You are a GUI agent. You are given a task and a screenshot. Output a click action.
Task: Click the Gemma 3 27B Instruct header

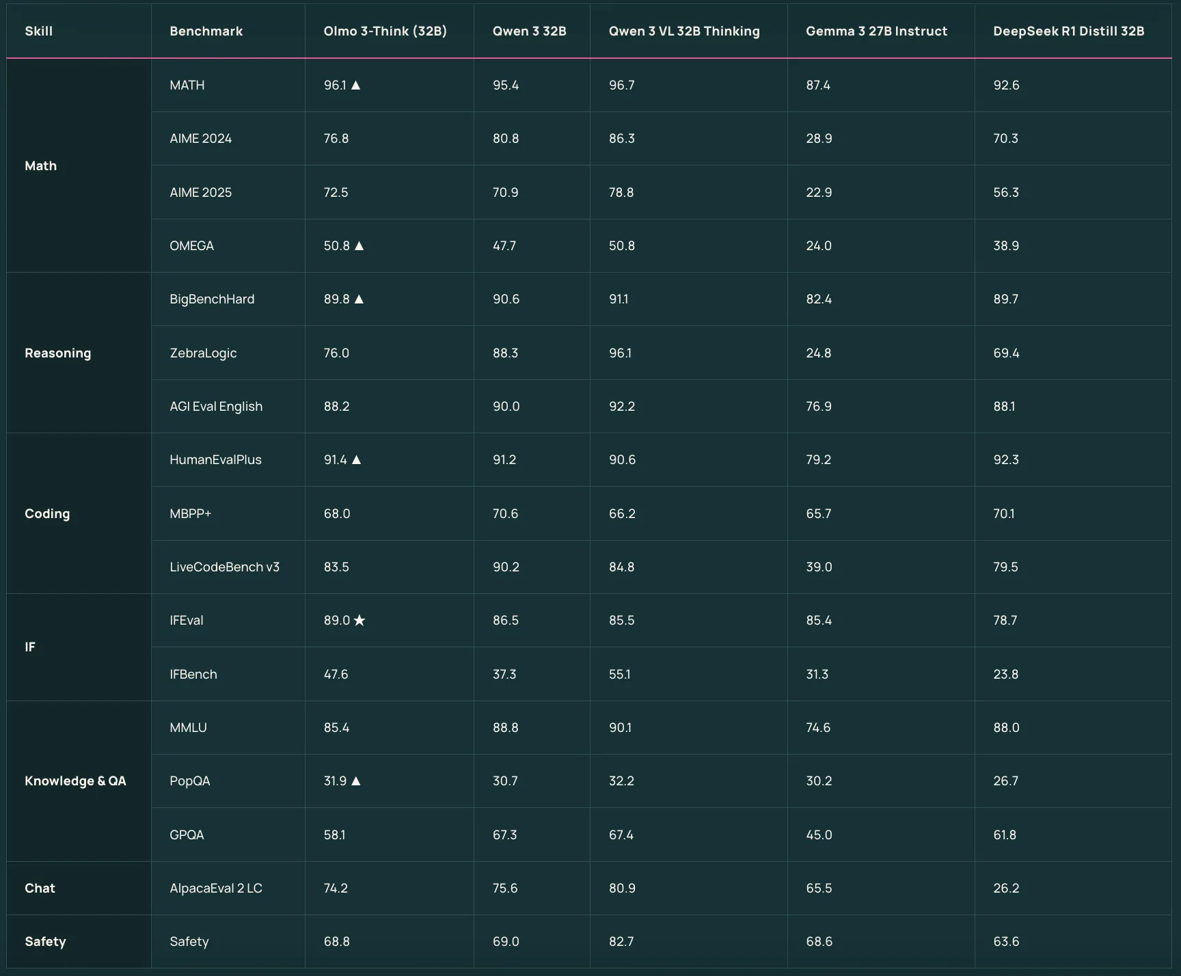click(x=876, y=31)
